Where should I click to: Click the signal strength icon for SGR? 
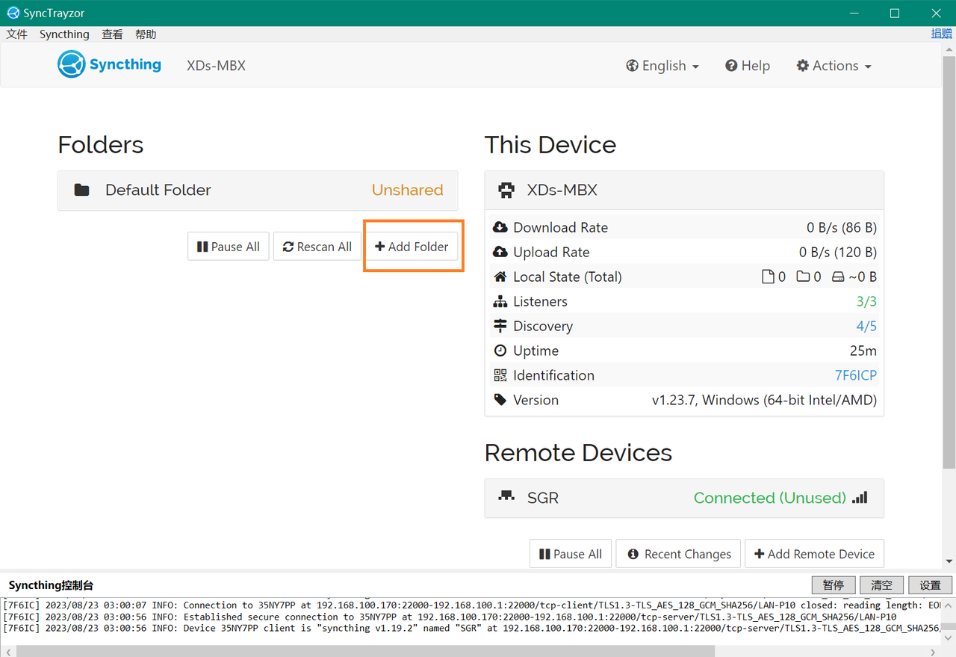coord(860,497)
